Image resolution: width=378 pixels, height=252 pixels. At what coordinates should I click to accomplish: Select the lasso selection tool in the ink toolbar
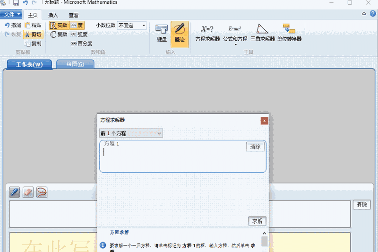click(42, 192)
